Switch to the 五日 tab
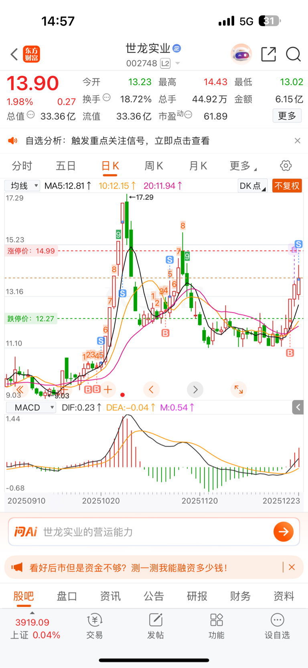 click(66, 166)
